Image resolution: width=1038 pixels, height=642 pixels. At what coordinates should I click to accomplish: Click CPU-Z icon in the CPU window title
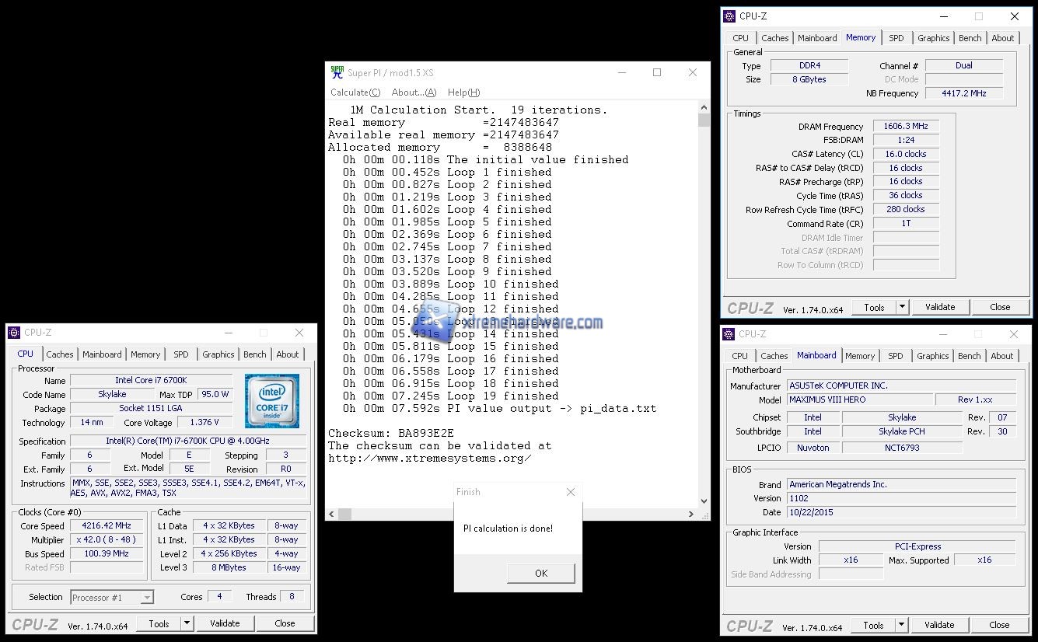(x=14, y=333)
